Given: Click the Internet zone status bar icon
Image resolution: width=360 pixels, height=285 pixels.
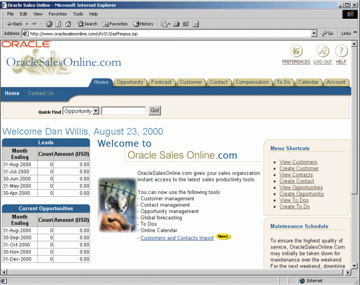Looking at the screenshot, I should (302, 281).
